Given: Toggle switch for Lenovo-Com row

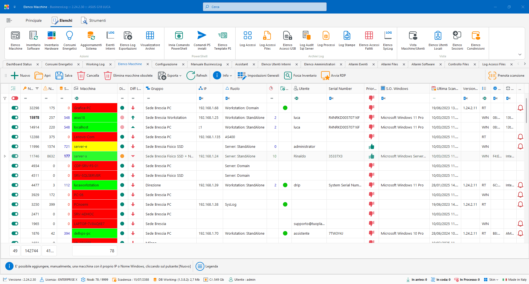Looking at the screenshot, I should pos(15,137).
